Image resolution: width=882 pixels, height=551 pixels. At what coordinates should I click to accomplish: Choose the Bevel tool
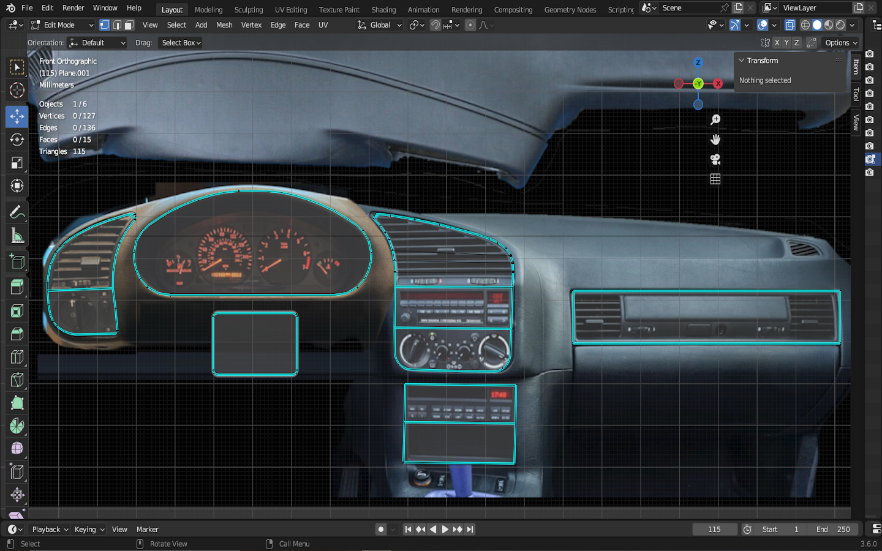pyautogui.click(x=17, y=334)
